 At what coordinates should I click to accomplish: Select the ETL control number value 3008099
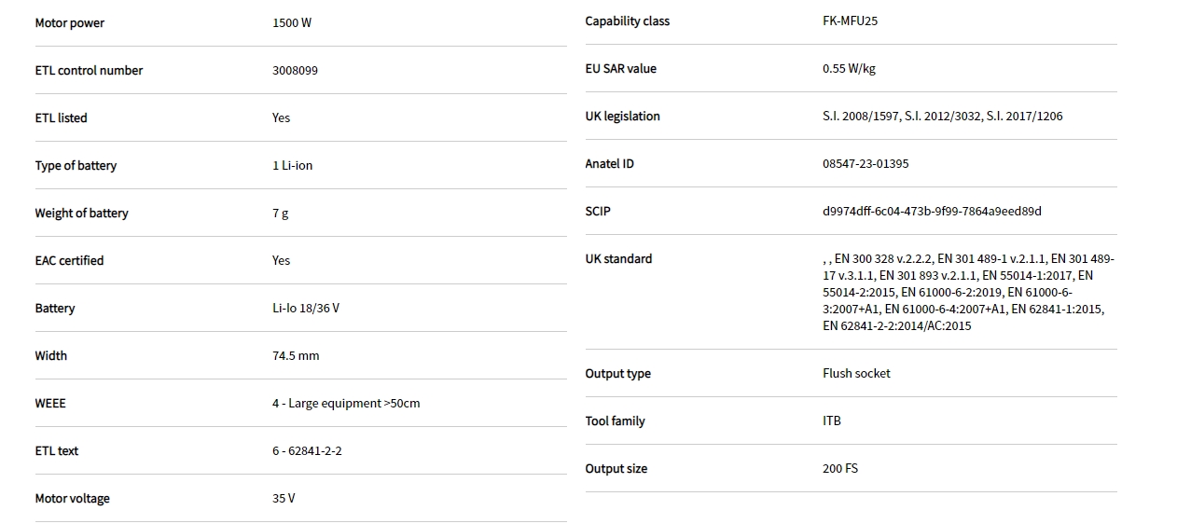pyautogui.click(x=295, y=70)
